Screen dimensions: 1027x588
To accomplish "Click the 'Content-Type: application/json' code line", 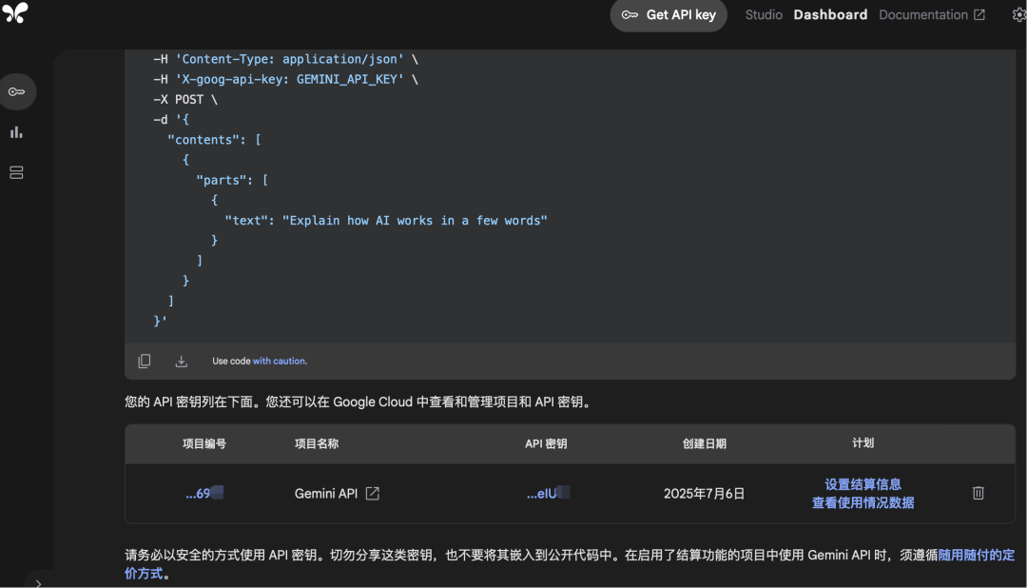I will 285,59.
